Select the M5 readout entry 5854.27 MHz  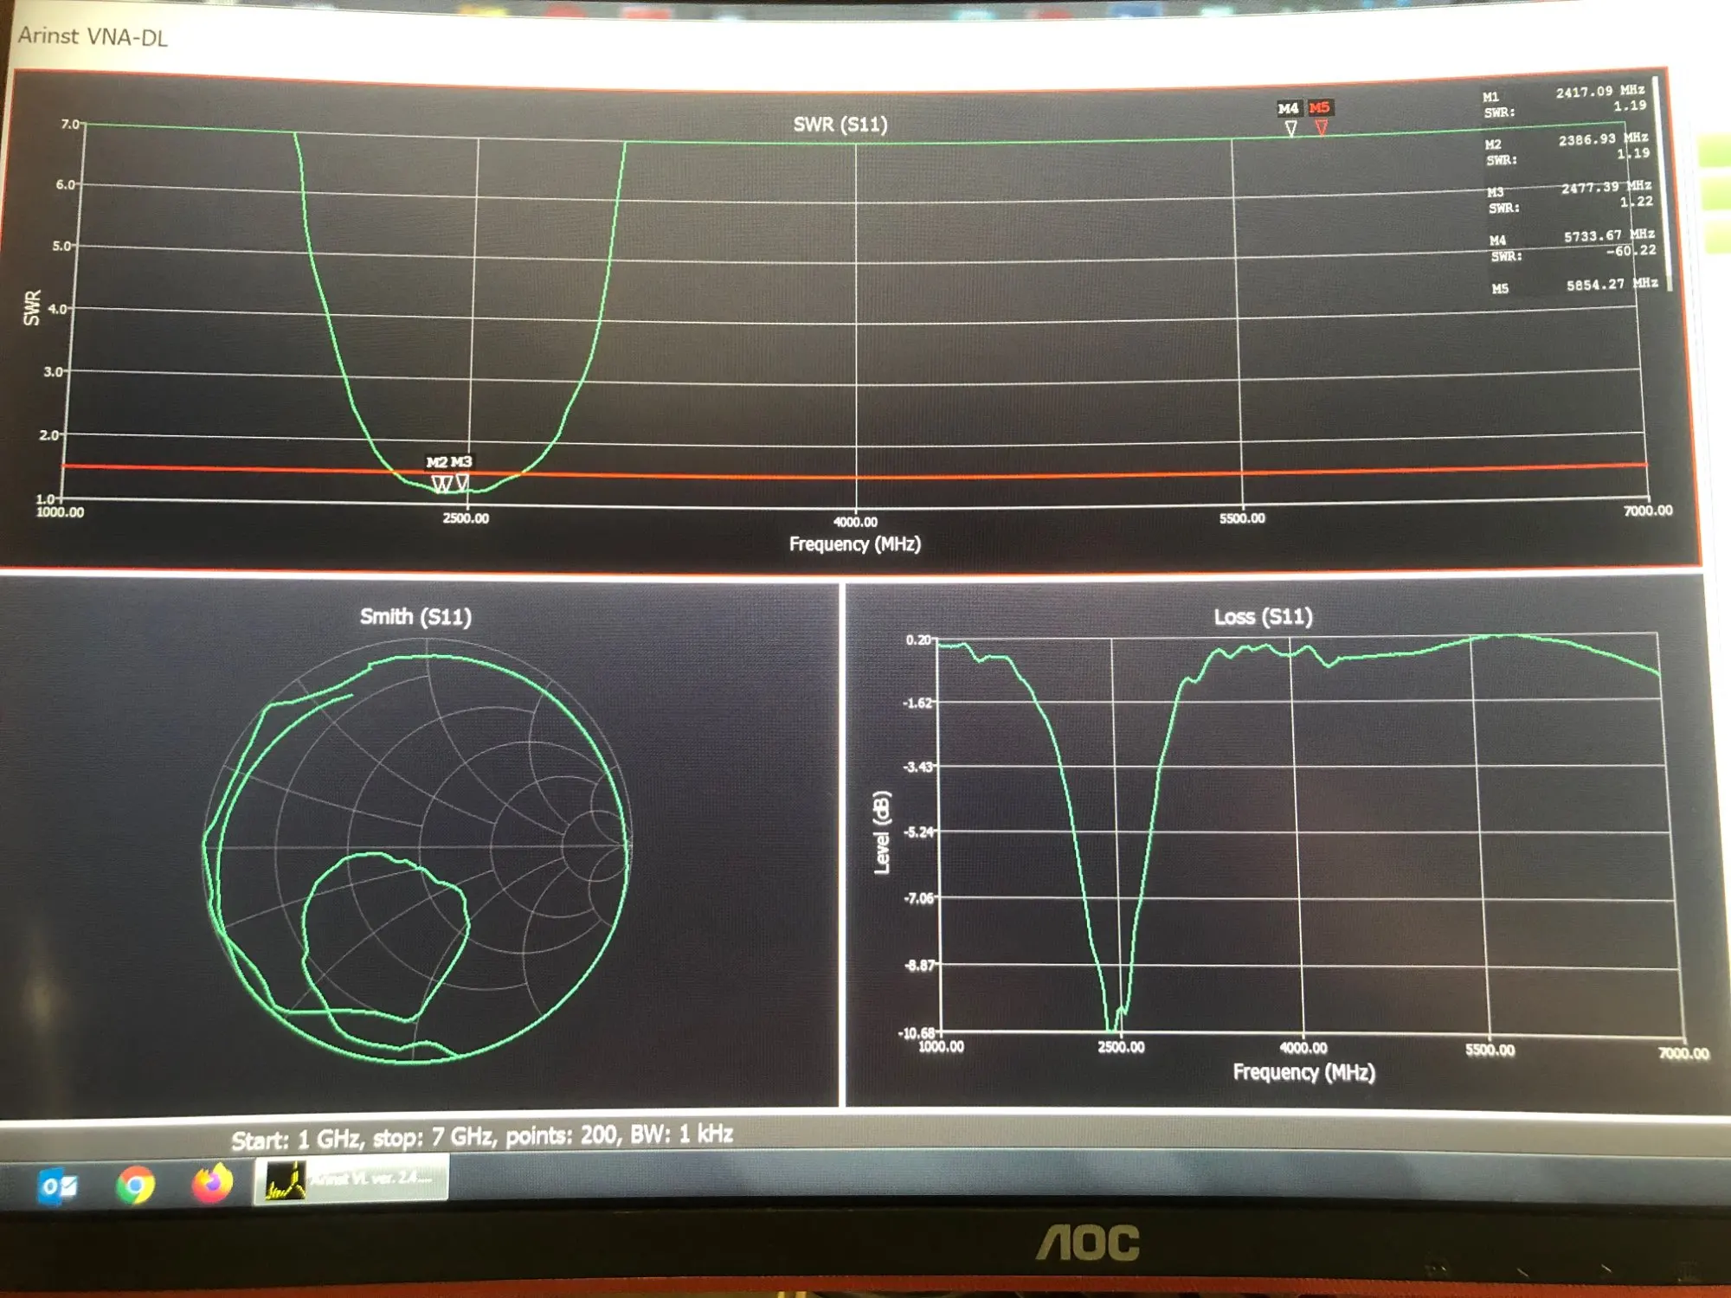pos(1611,285)
